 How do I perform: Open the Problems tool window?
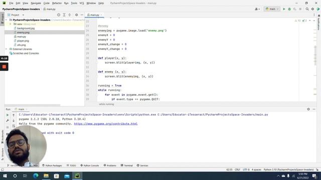[x=110, y=165]
